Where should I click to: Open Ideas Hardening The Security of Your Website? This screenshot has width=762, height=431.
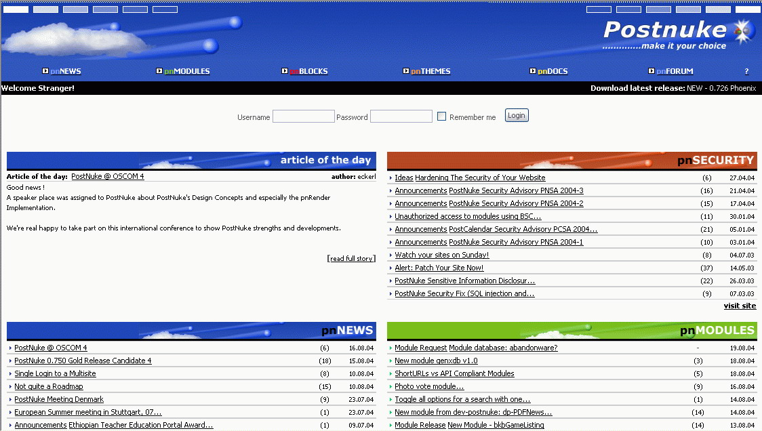point(470,178)
